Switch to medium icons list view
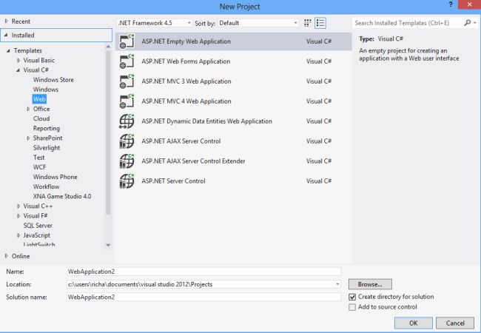This screenshot has width=481, height=333. pos(320,23)
